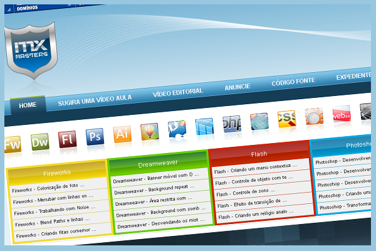Open the EXPEDIENTE menu item
This screenshot has width=376, height=251.
353,77
